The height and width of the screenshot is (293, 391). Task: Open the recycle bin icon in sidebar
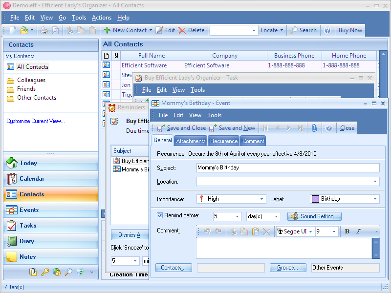pyautogui.click(x=80, y=272)
